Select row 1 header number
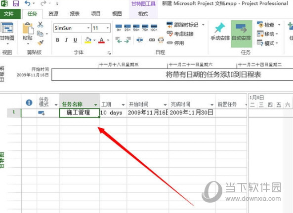Viewport: 293px width, 213px height. click(14, 112)
